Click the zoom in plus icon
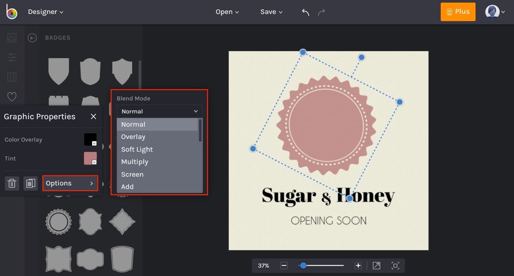Viewport: 514px width, 276px height. point(358,266)
